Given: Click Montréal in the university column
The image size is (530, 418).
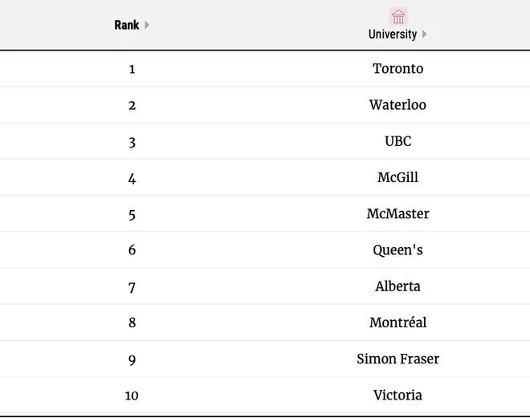Looking at the screenshot, I should coord(397,323).
